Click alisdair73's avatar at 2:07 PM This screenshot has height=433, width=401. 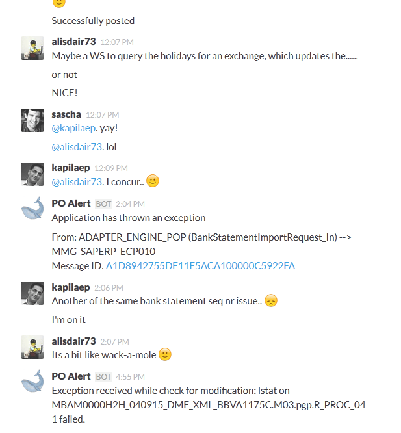[x=32, y=347]
